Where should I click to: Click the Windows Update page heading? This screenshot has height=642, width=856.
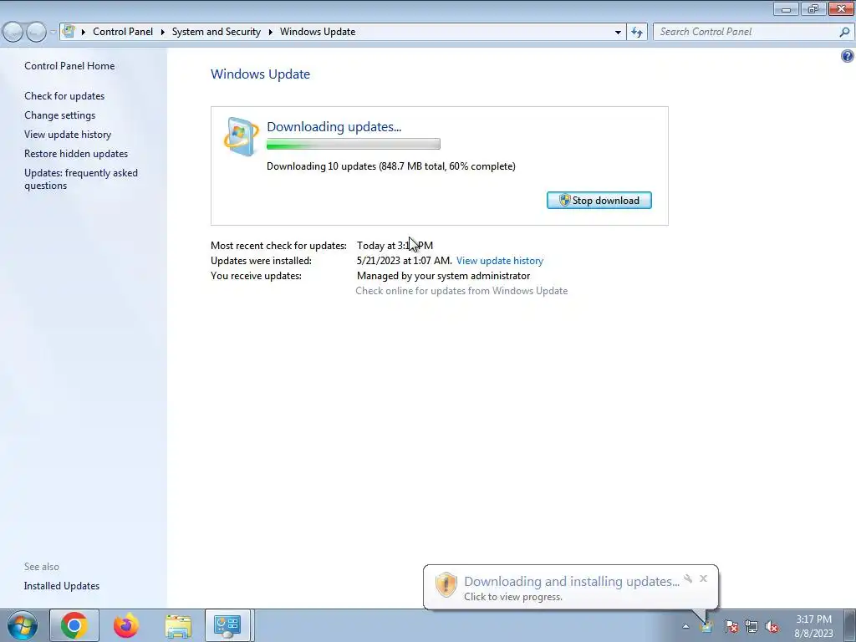pyautogui.click(x=261, y=74)
